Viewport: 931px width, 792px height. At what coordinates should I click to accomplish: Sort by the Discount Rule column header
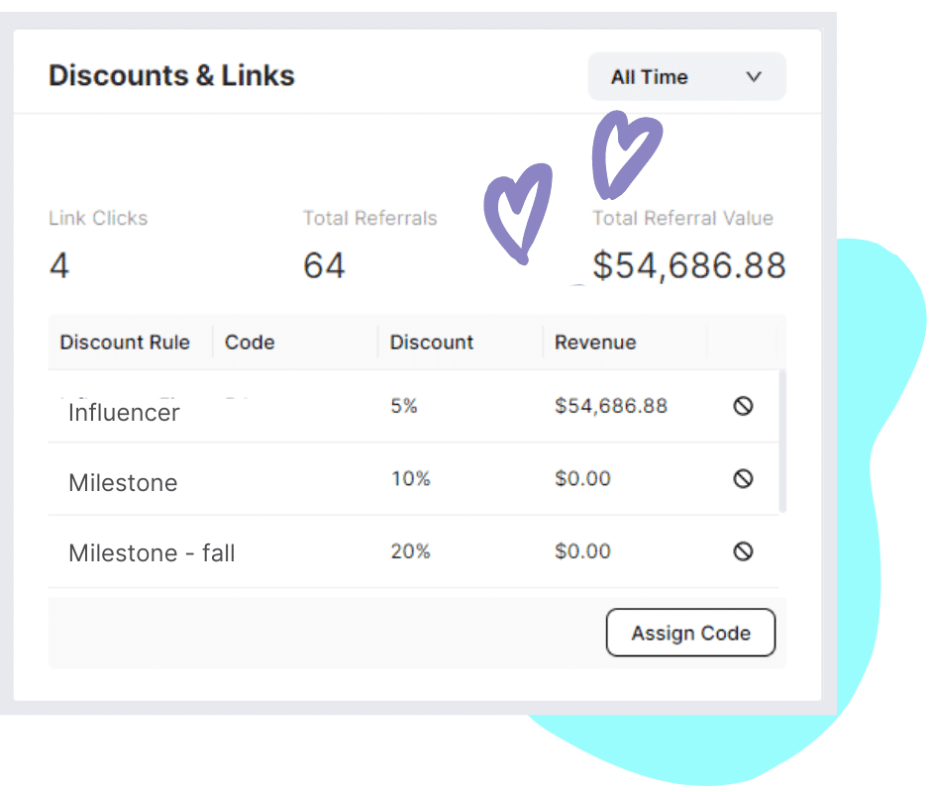(x=125, y=342)
